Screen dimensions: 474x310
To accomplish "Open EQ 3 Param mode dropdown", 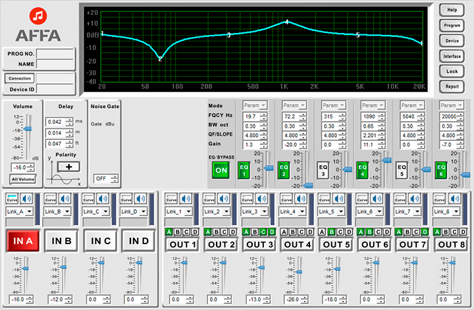I will coord(333,105).
